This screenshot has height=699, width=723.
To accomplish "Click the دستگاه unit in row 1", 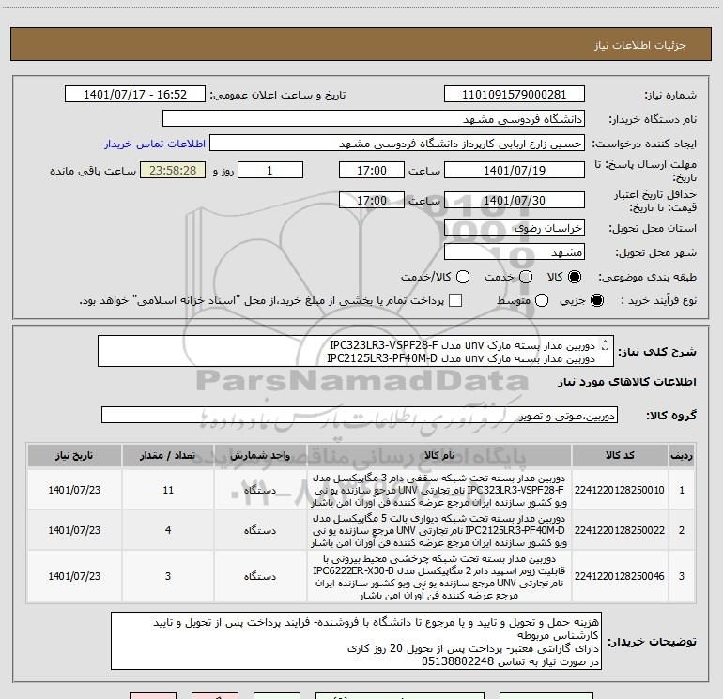I will (260, 491).
